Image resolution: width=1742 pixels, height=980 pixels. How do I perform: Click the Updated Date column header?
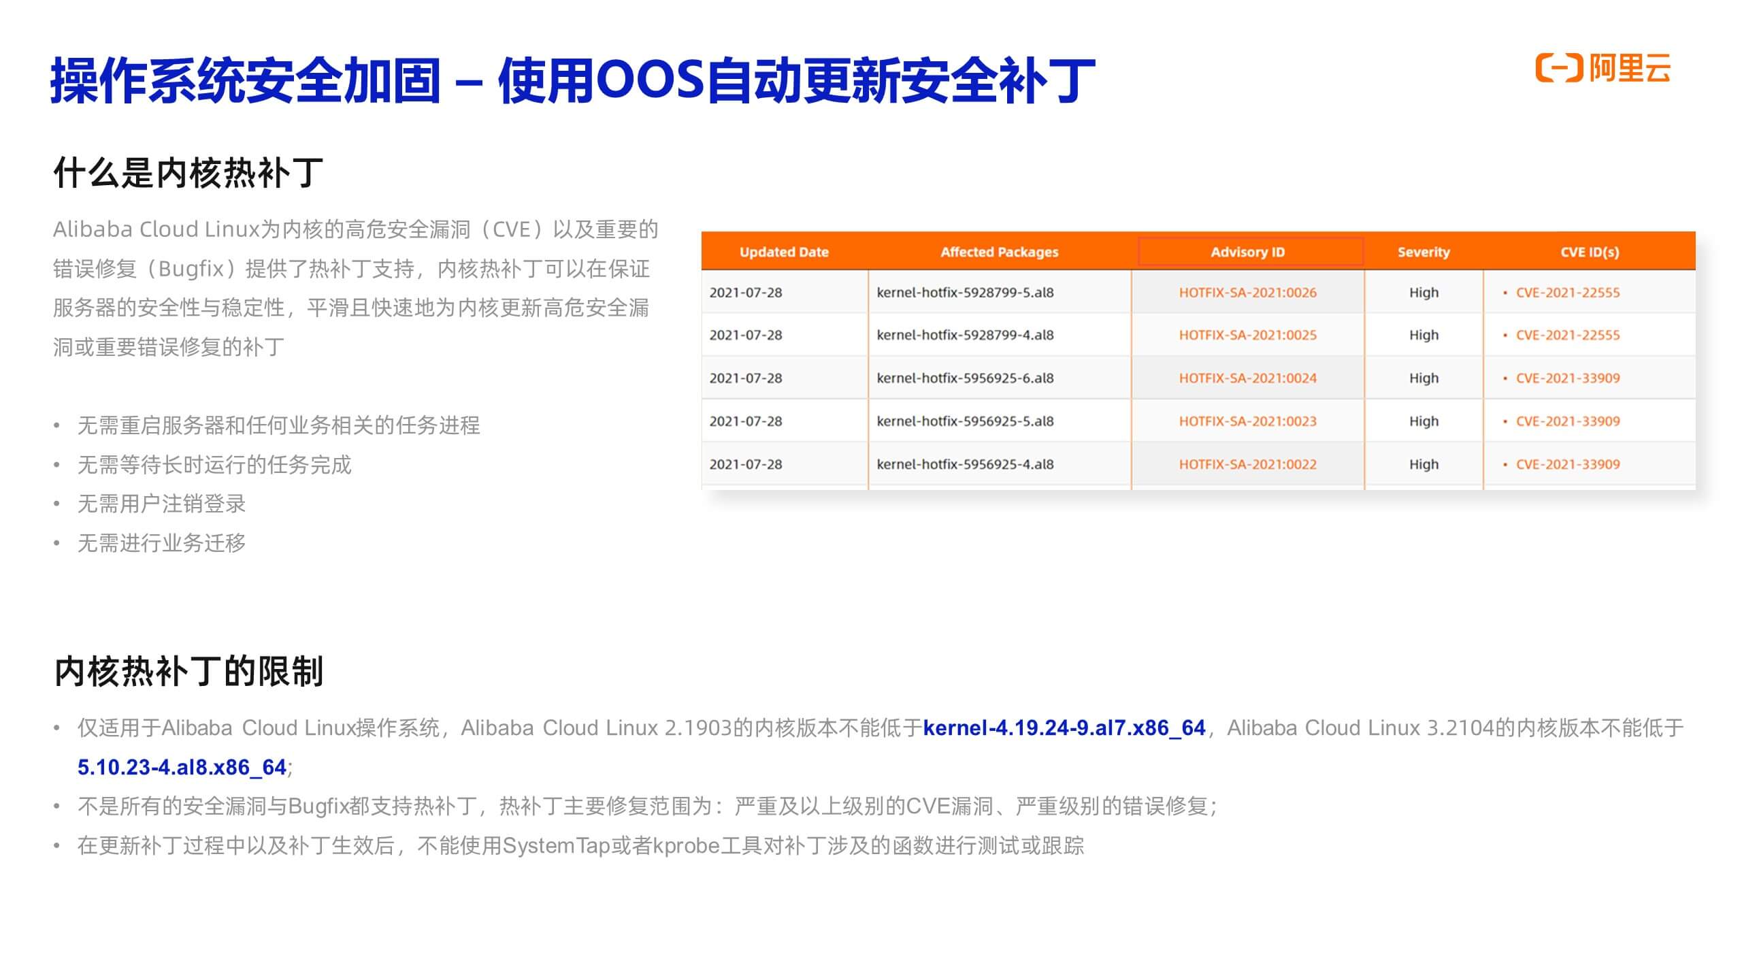pyautogui.click(x=784, y=252)
